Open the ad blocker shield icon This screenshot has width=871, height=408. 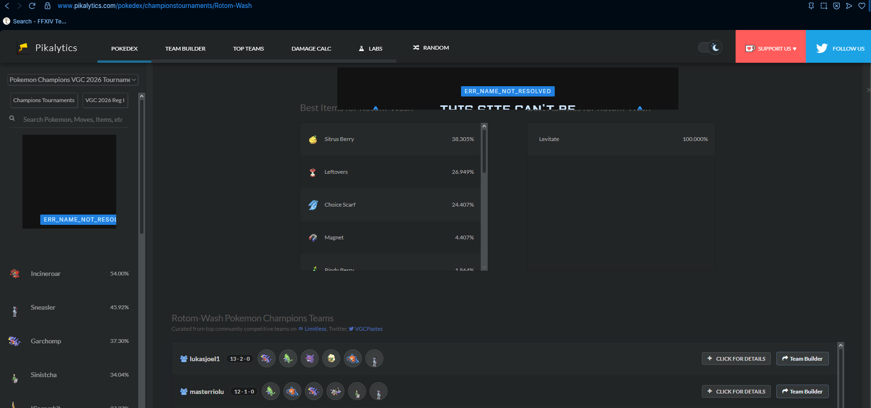pos(836,6)
